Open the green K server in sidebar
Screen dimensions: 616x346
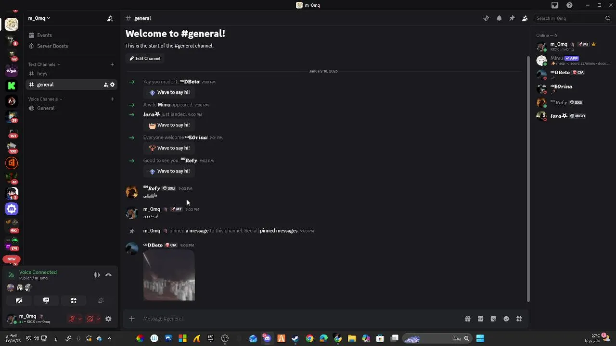click(x=12, y=86)
